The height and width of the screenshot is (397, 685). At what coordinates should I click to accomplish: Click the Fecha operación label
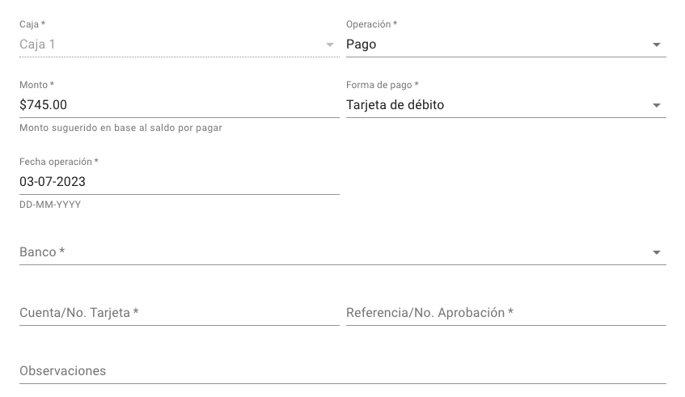(58, 162)
